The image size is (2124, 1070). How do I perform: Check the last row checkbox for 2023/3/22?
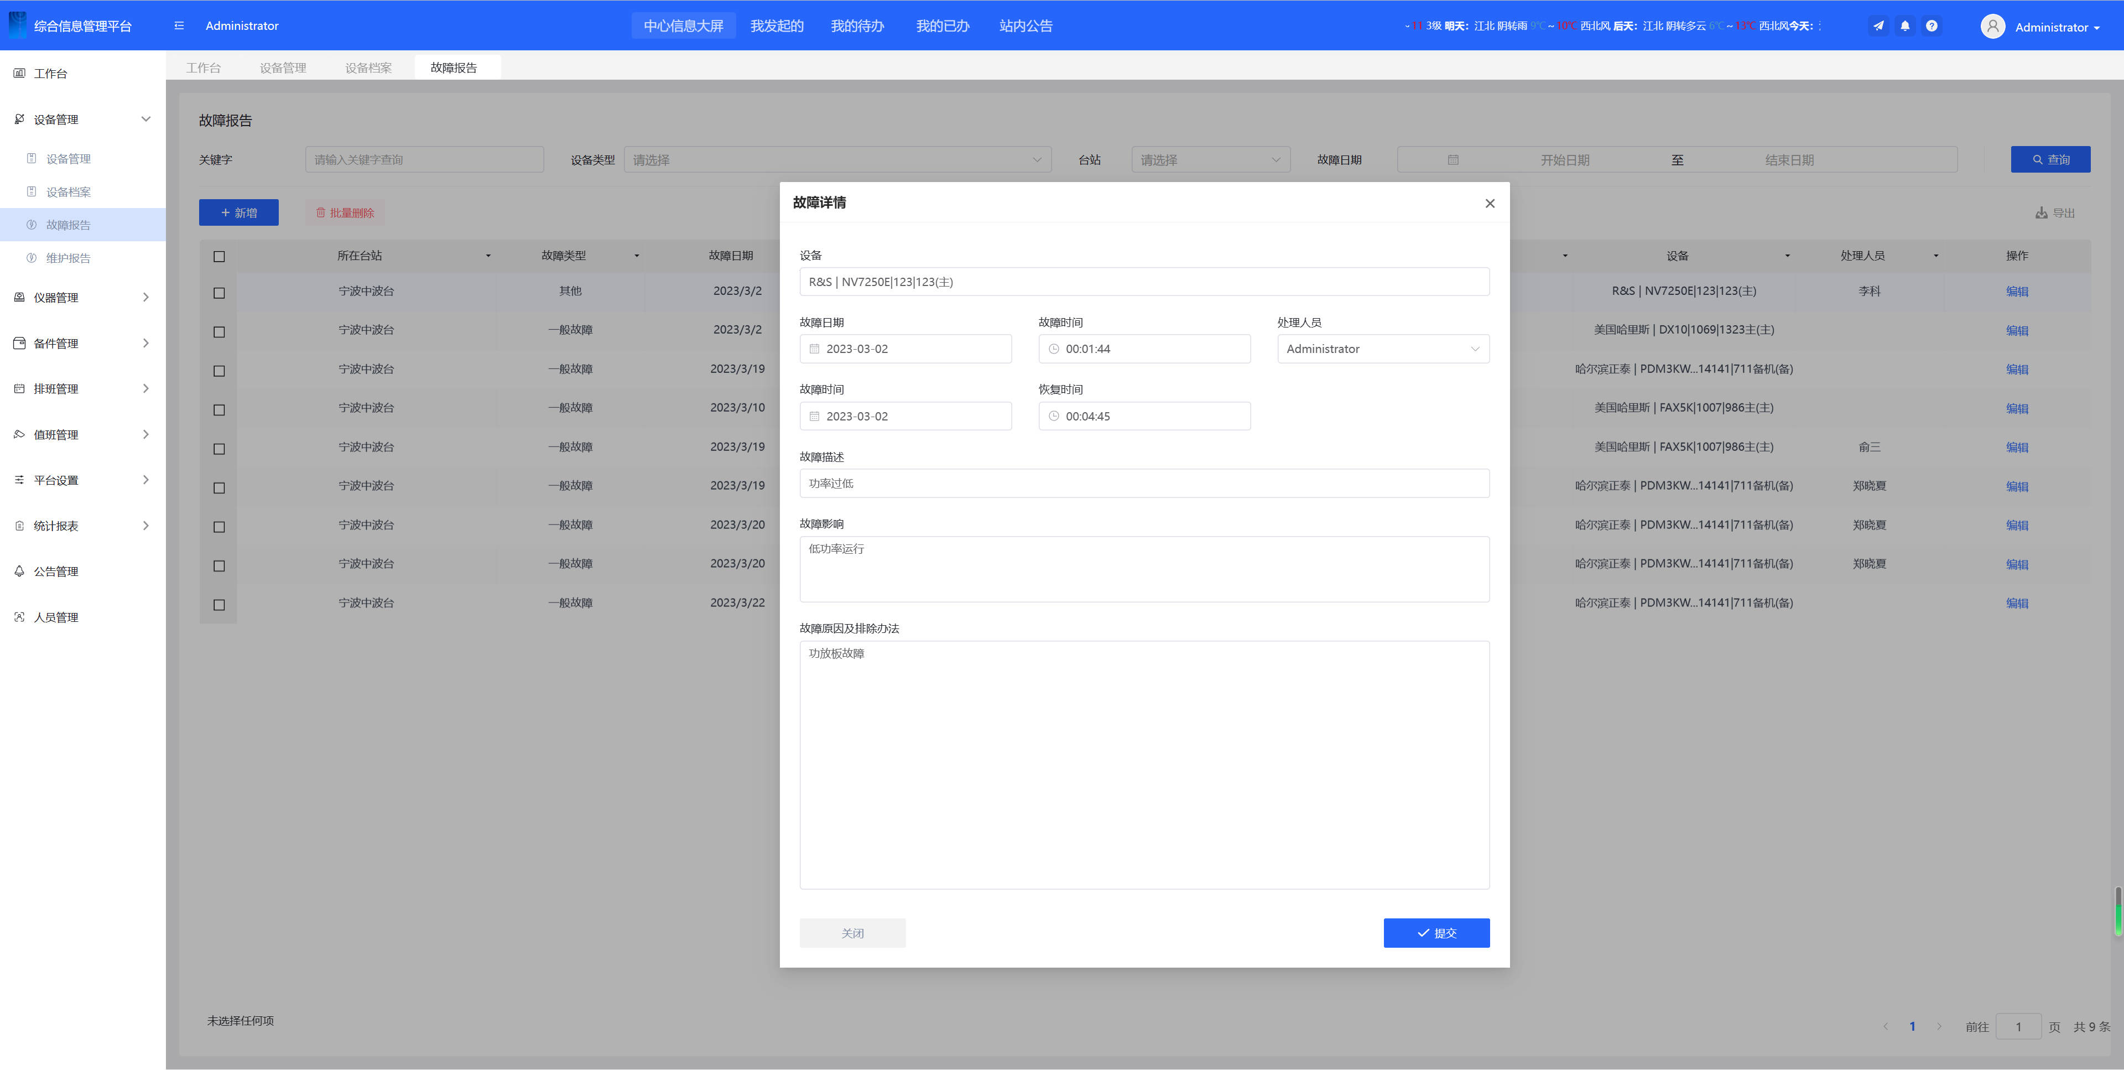pyautogui.click(x=218, y=604)
